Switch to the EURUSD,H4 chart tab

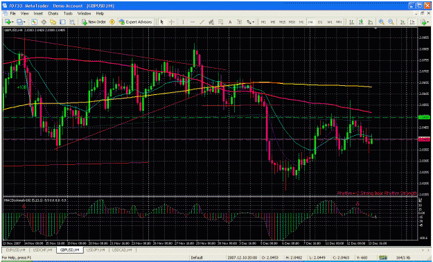coord(16,250)
